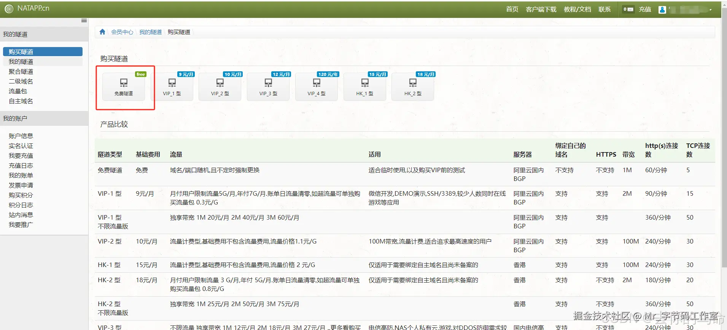Open 积分日志 in the sidebar
Viewport: 727px width, 330px height.
21,205
